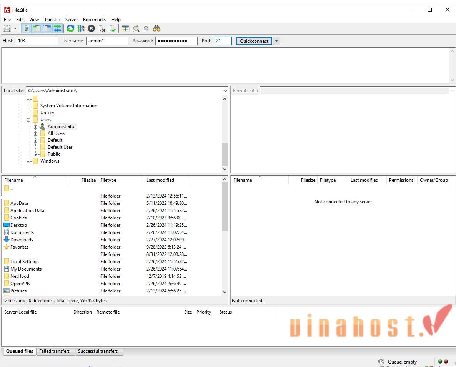
Task: Select the Favorites star folder icon
Action: (x=7, y=247)
